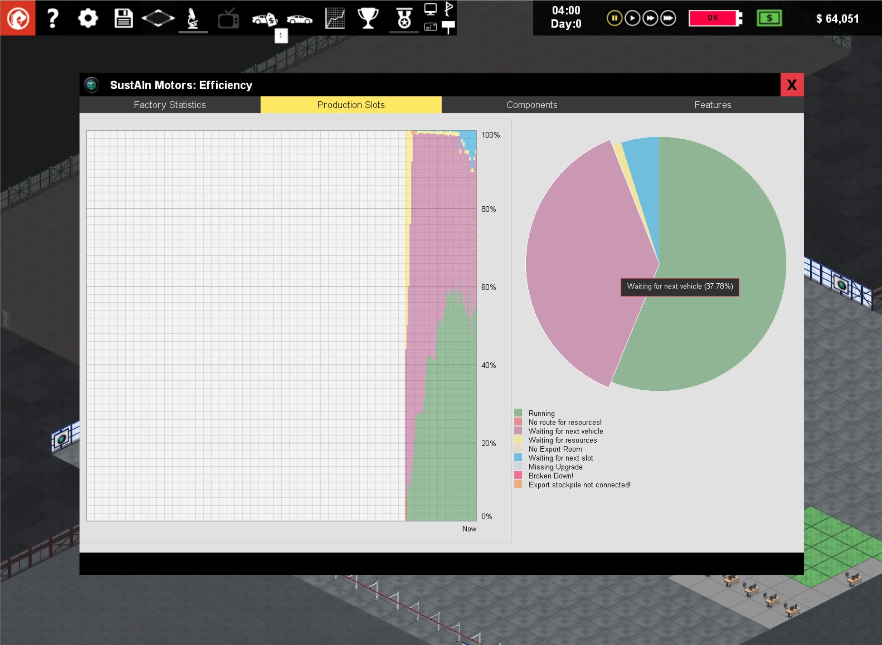Click the signpost icon in toolbar
The width and height of the screenshot is (882, 645).
click(x=448, y=27)
